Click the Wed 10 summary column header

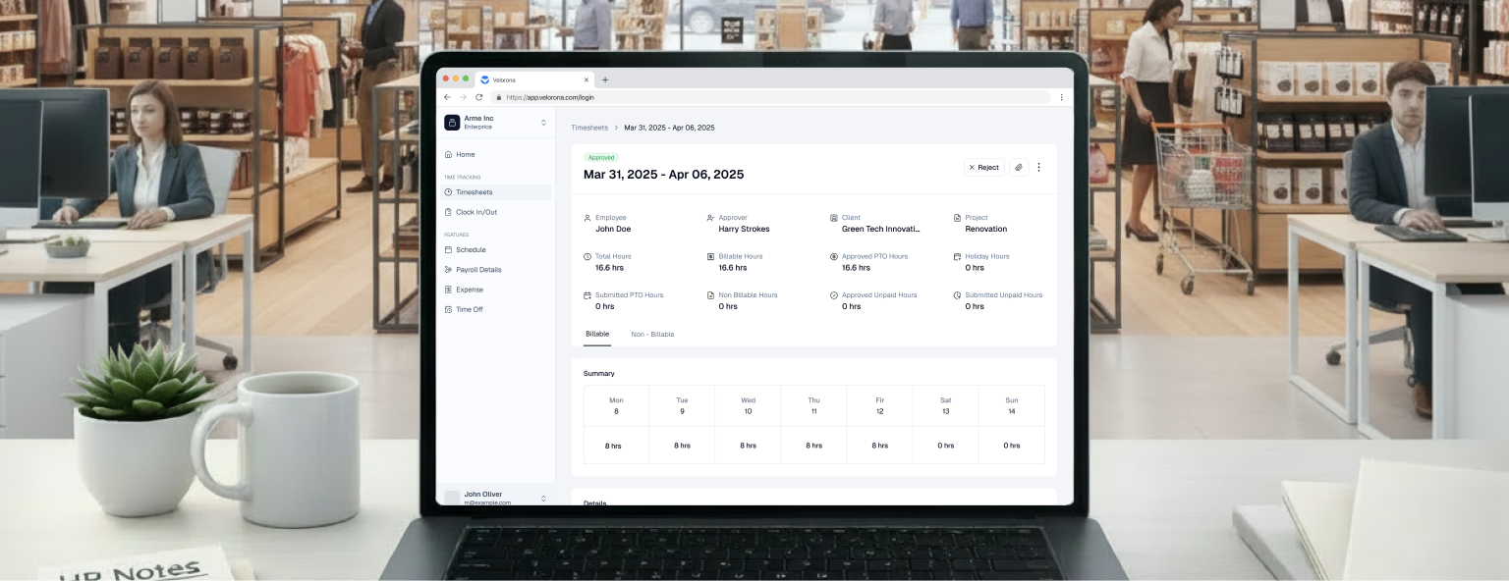(748, 405)
